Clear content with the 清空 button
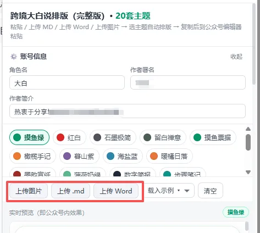This screenshot has width=260, height=233. (211, 191)
